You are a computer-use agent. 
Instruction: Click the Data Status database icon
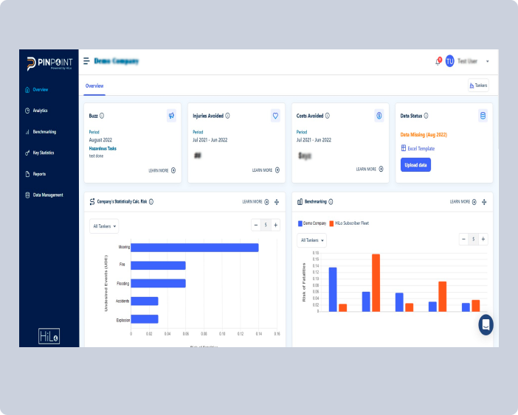pyautogui.click(x=483, y=116)
